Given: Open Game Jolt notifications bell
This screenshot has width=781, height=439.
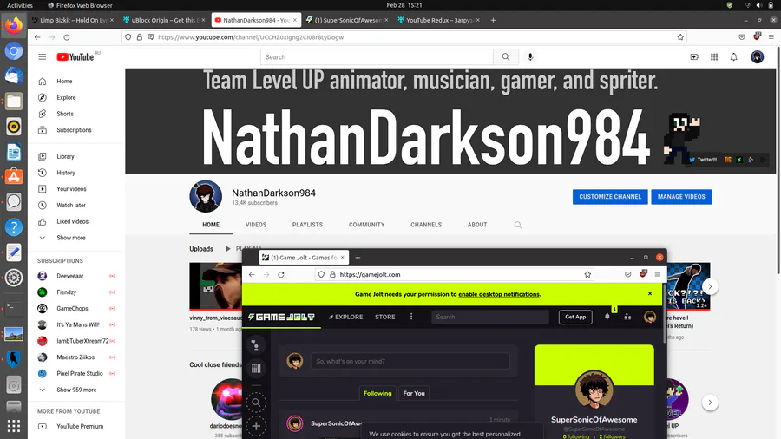Looking at the screenshot, I should tap(607, 317).
